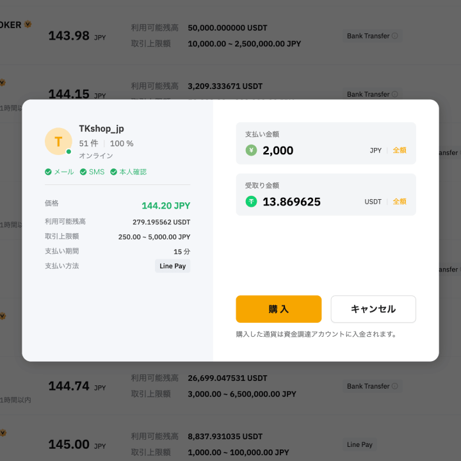Image resolution: width=461 pixels, height=461 pixels.
Task: Click info icon beside Bank Transfer on 143.98 row
Action: point(394,36)
